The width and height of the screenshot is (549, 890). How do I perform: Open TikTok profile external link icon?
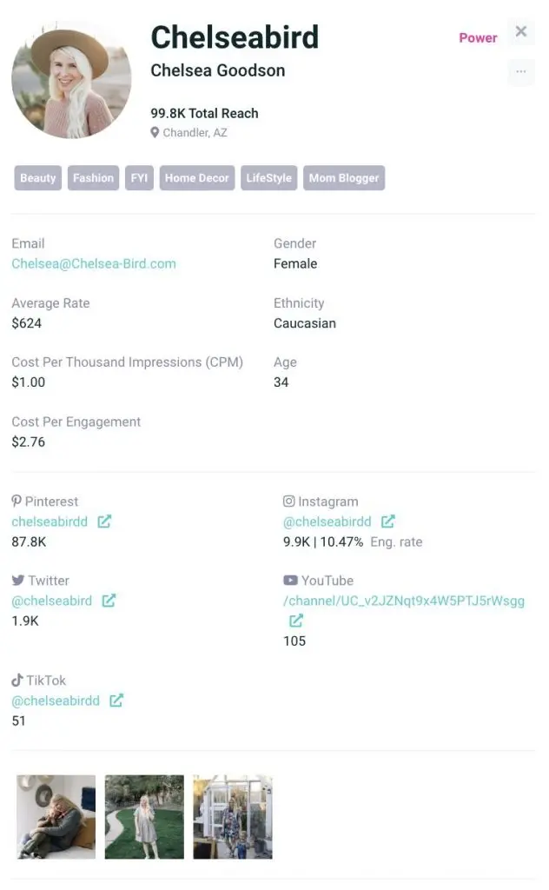(116, 701)
